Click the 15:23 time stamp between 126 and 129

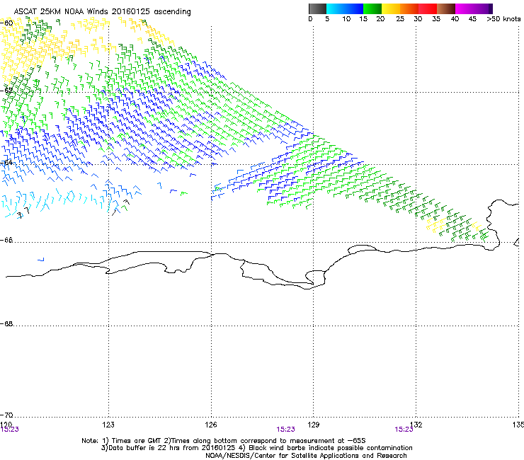286,430
